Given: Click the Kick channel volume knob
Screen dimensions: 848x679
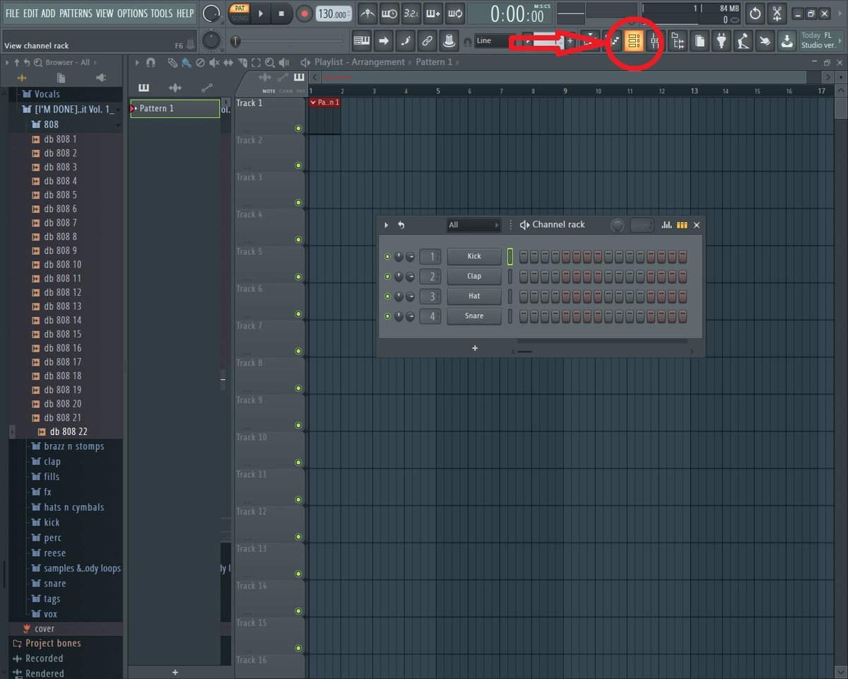Looking at the screenshot, I should (x=410, y=257).
